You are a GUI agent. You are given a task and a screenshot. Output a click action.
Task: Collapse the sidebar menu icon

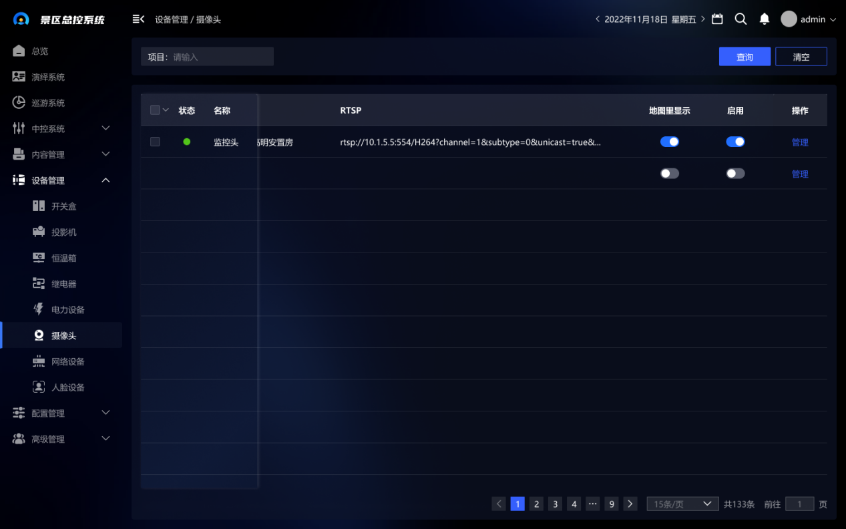point(138,19)
